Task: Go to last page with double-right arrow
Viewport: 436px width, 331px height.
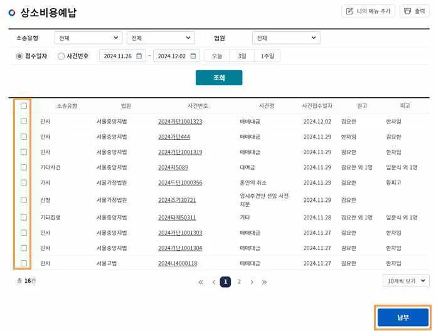Action: point(264,282)
